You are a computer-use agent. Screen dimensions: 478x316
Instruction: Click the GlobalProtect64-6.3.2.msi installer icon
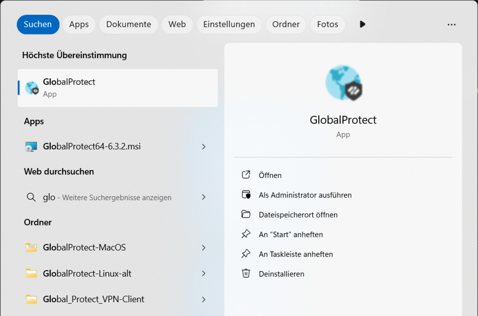click(31, 147)
